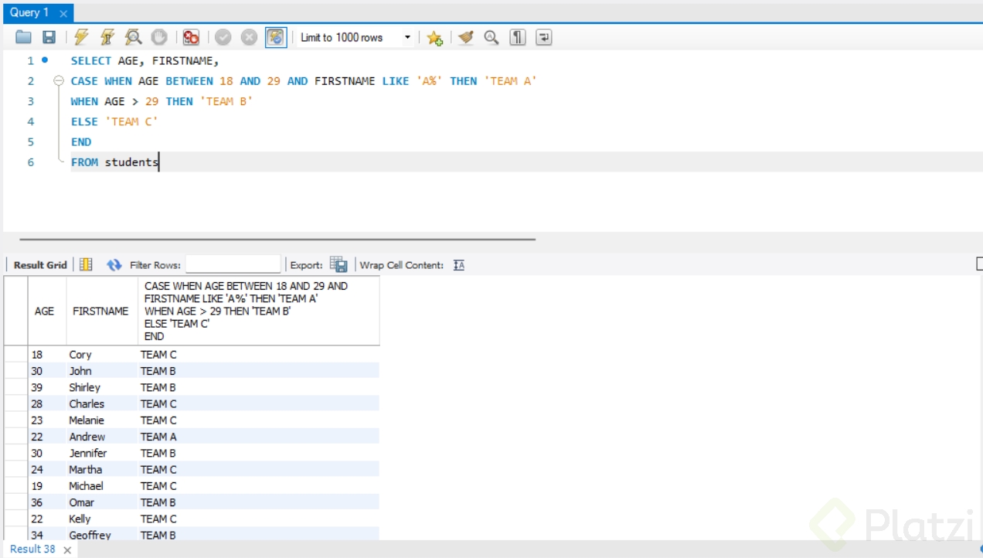Select the Result Grid view
Viewport: 983px width, 558px height.
[40, 264]
